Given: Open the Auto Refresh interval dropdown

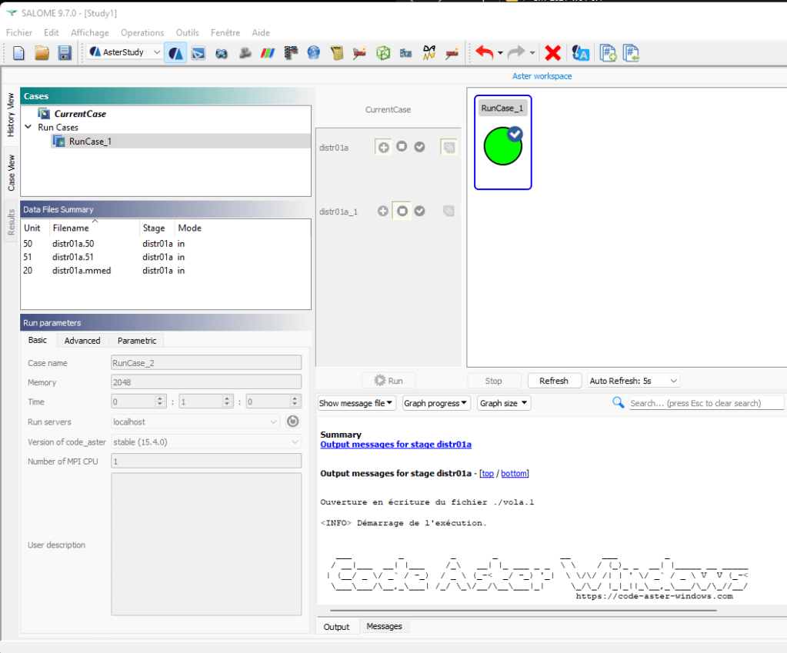Looking at the screenshot, I should (x=633, y=381).
